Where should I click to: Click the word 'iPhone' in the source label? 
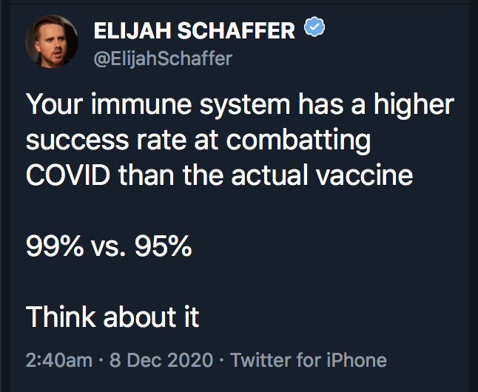tap(354, 360)
